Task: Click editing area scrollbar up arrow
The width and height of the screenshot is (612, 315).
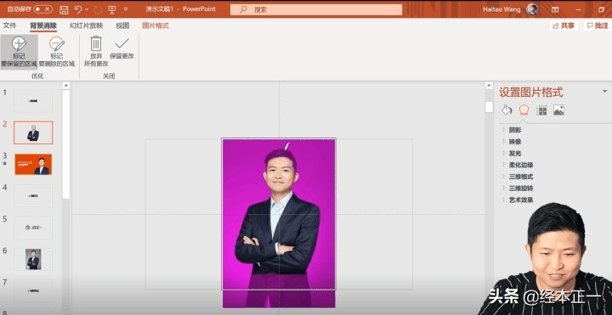Action: [489, 86]
